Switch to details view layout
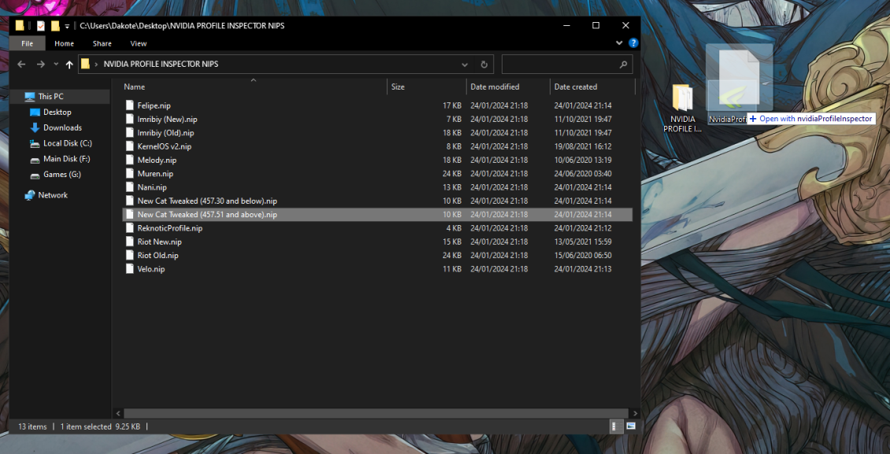Viewport: 890px width, 454px height. tap(614, 426)
